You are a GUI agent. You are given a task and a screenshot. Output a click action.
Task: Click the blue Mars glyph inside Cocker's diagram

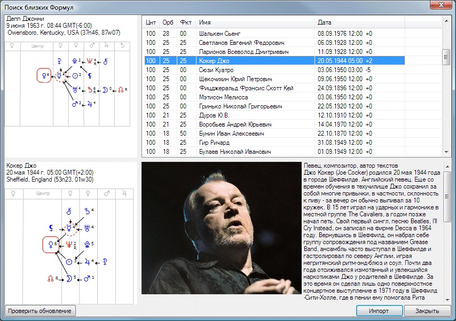87,278
